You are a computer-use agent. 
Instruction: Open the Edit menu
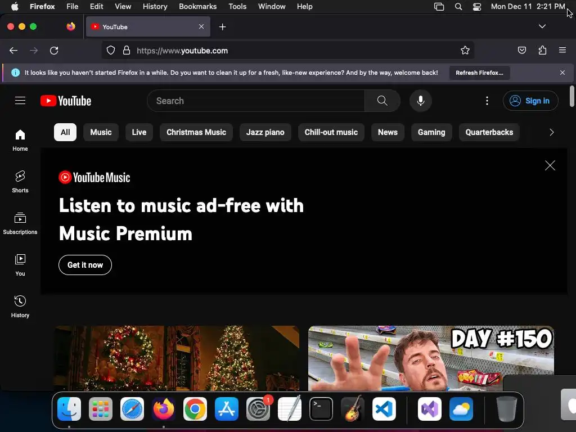pos(96,6)
